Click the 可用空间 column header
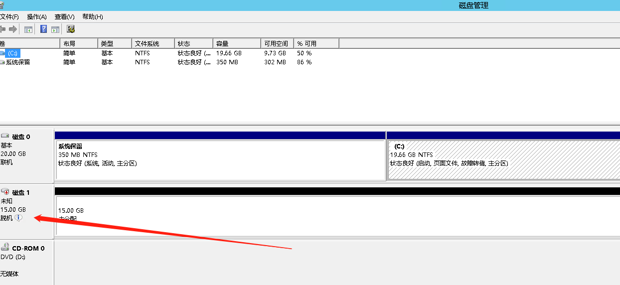This screenshot has height=285, width=620. click(277, 44)
